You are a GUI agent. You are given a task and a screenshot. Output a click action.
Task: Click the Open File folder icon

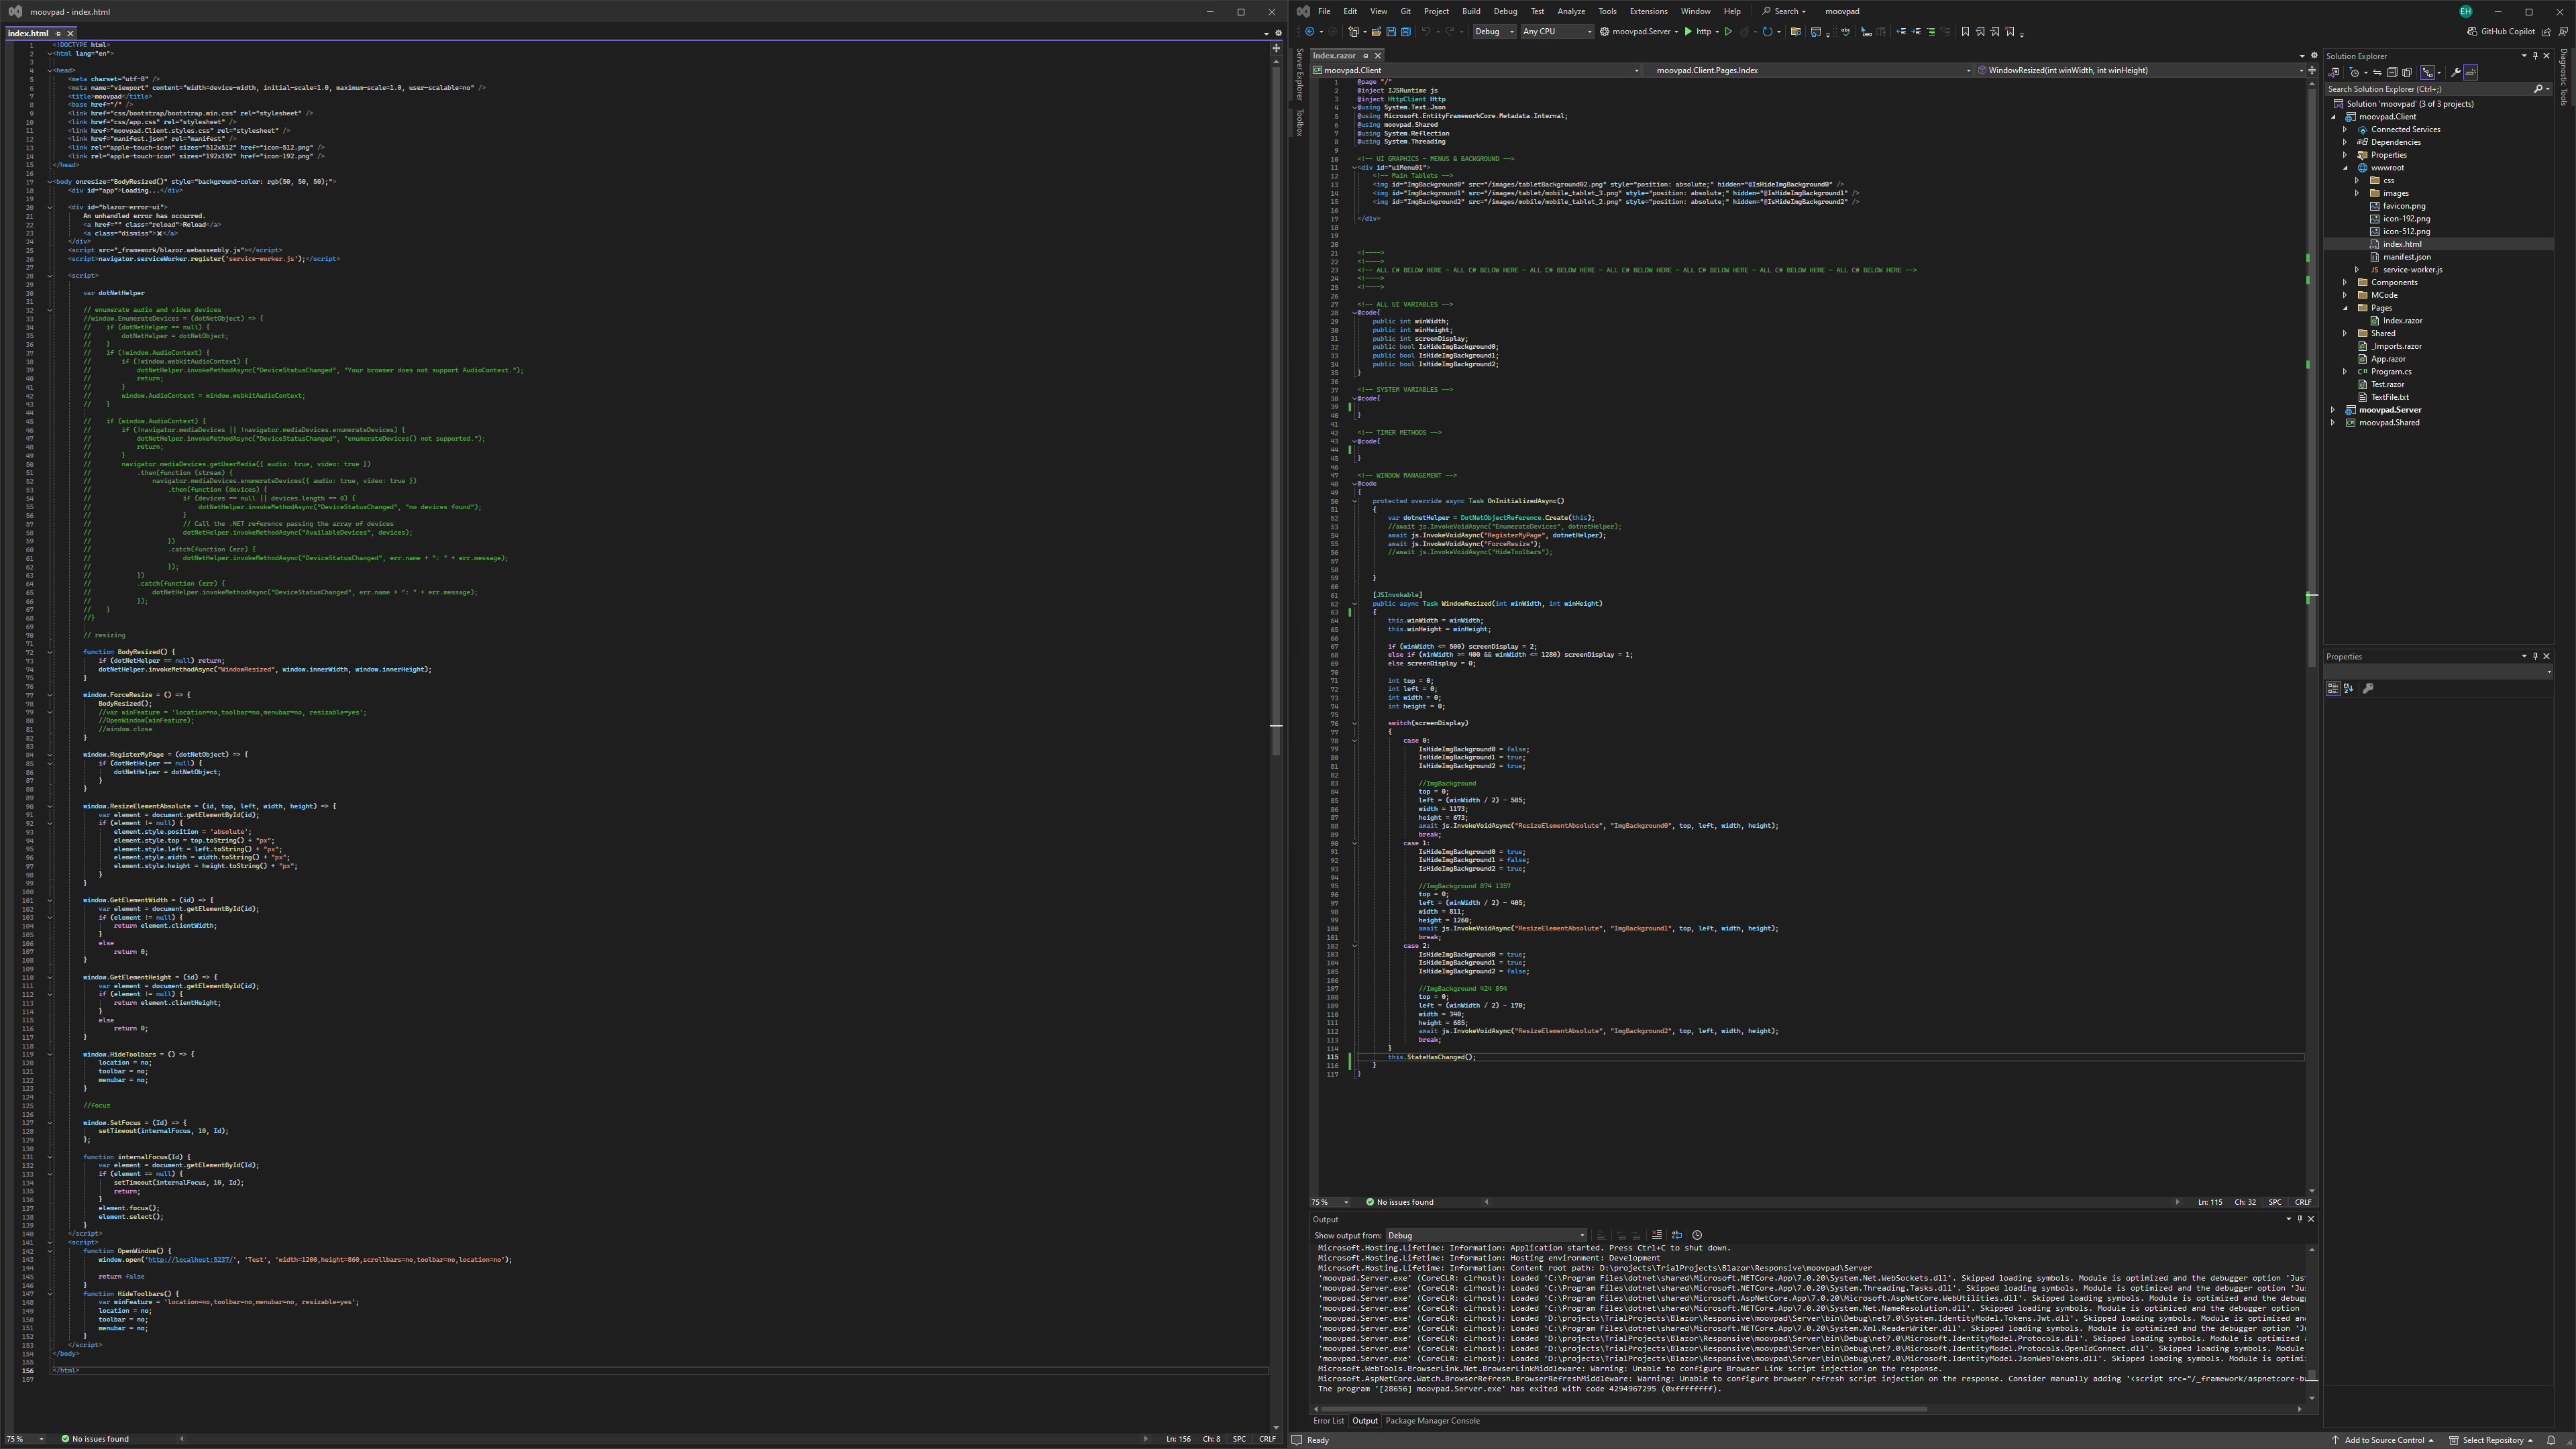pyautogui.click(x=1376, y=32)
